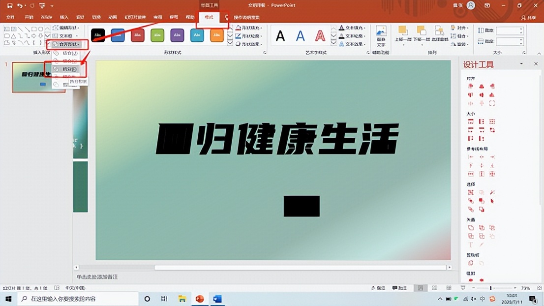Open the 文本效果 dropdown
This screenshot has height=306, width=544.
(352, 44)
